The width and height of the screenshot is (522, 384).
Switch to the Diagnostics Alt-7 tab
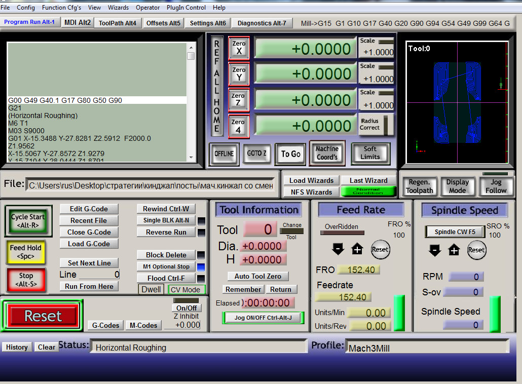(x=262, y=23)
